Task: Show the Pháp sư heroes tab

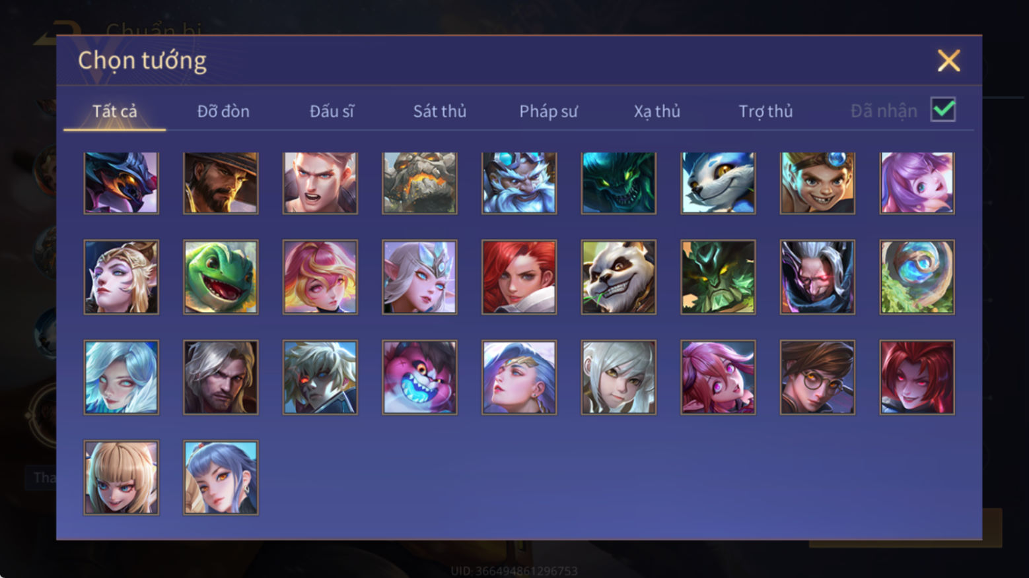Action: [548, 112]
